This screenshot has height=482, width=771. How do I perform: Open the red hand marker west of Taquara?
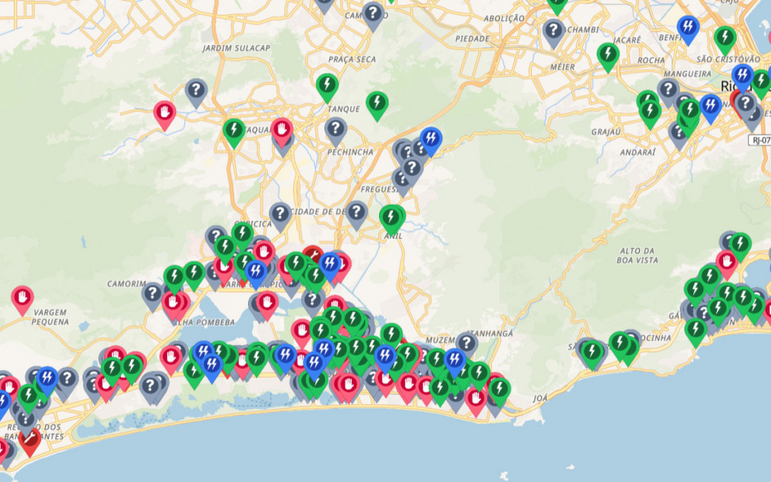point(165,113)
